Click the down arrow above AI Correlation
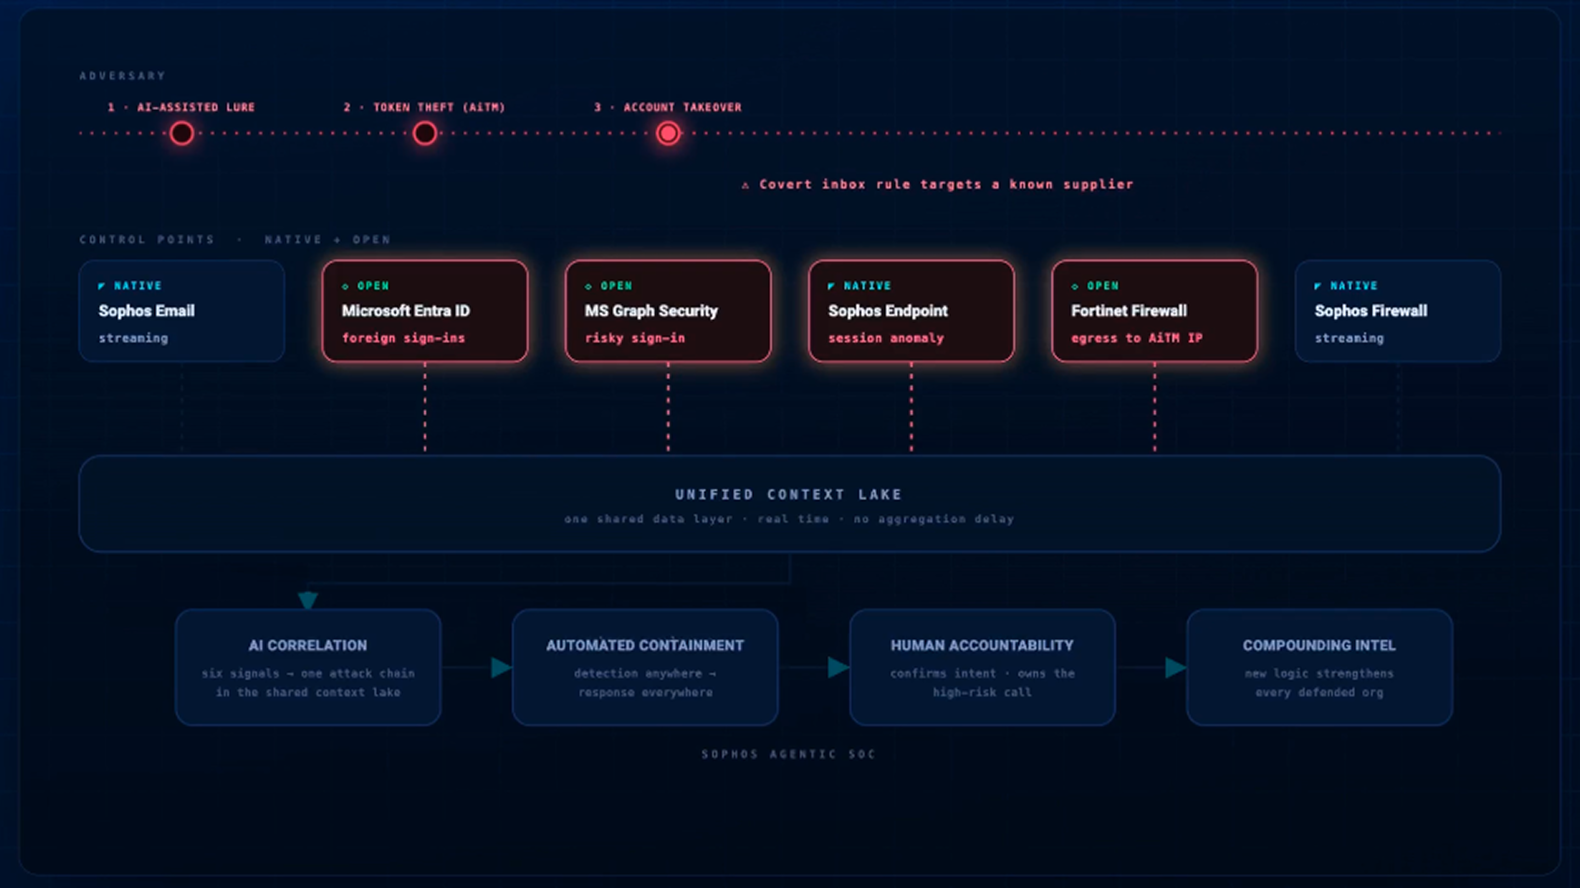 pos(308,600)
